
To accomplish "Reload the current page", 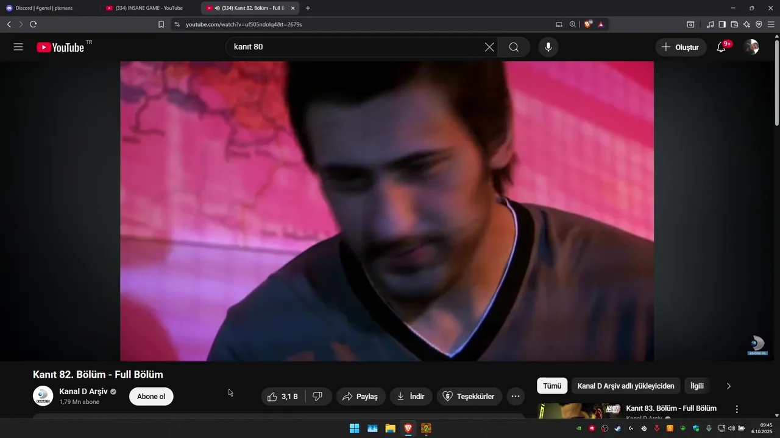I will pyautogui.click(x=34, y=24).
